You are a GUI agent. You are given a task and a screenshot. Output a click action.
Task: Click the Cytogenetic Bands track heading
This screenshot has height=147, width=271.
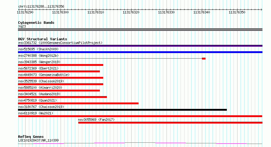[x=36, y=23]
